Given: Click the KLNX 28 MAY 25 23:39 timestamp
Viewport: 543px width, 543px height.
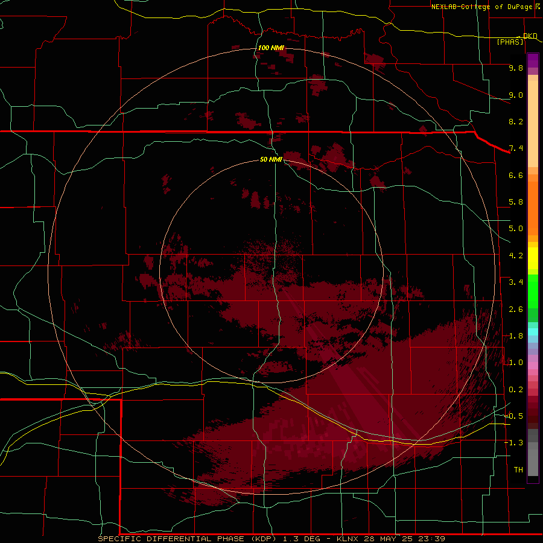Looking at the screenshot, I should [390, 539].
